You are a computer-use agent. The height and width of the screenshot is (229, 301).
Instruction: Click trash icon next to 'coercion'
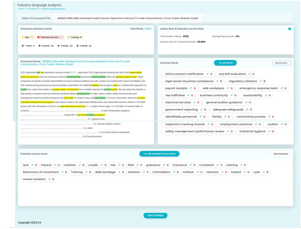(226, 172)
